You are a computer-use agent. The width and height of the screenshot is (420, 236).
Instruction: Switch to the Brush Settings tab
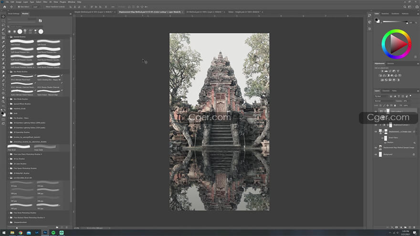pyautogui.click(x=14, y=14)
